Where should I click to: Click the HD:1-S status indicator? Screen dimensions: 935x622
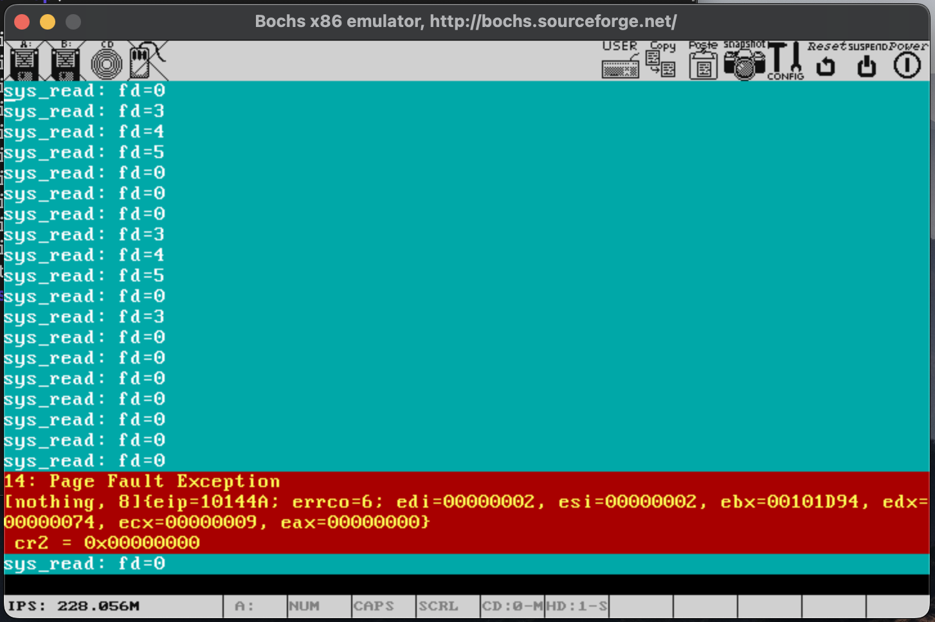click(x=576, y=606)
